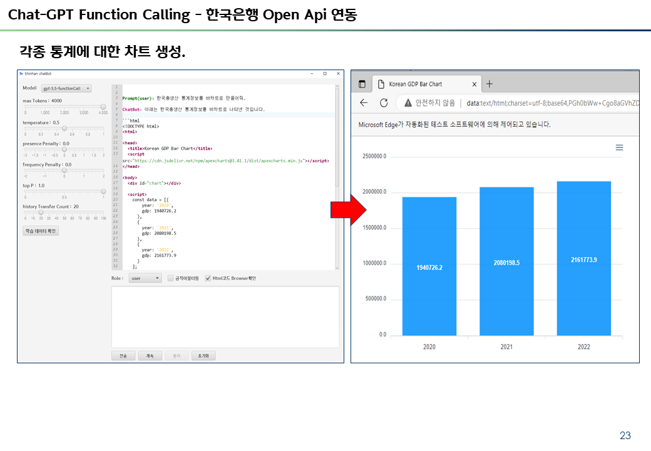Click the 초기화 reset button

(203, 356)
